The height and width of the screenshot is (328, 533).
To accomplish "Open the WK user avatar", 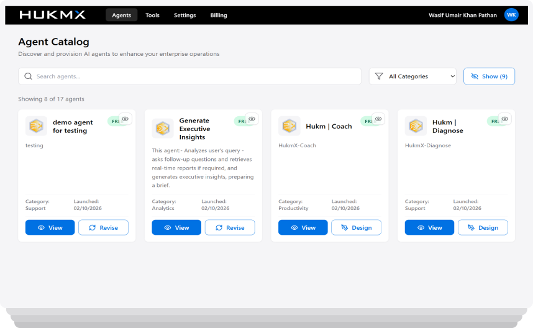I will 511,15.
